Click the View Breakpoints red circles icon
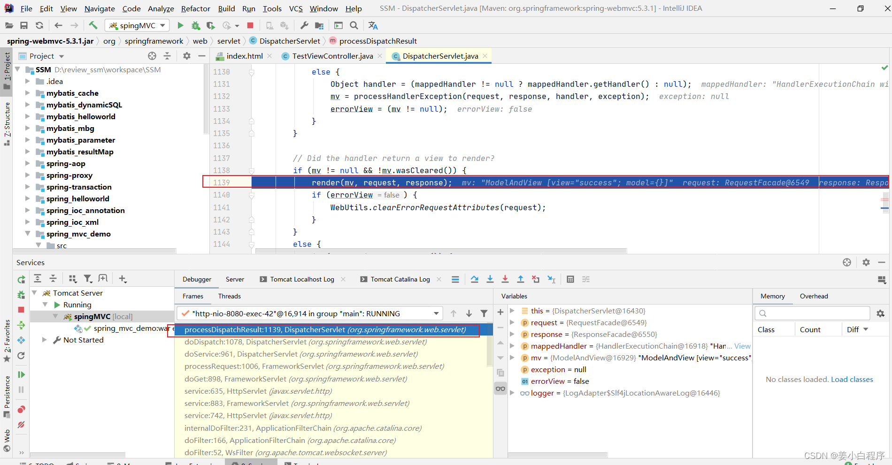 (21, 410)
